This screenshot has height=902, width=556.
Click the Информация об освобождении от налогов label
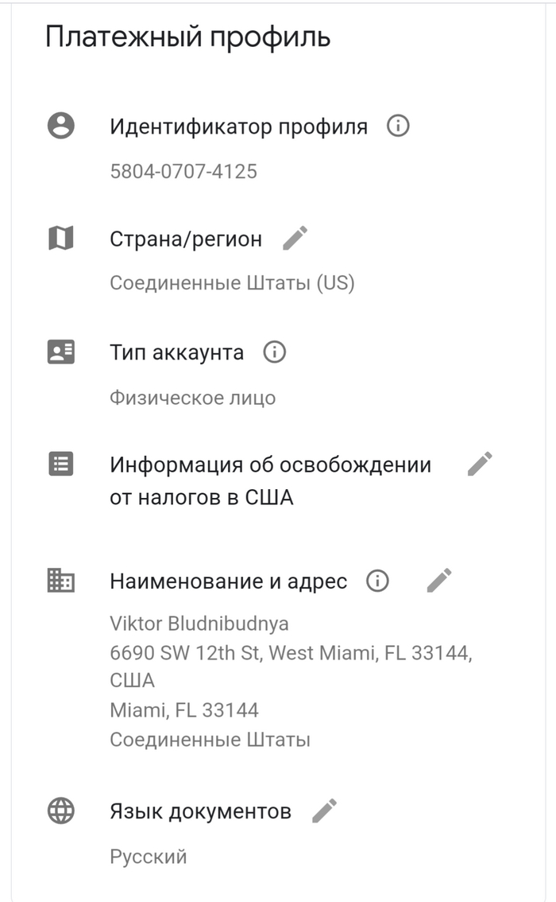[x=270, y=480]
